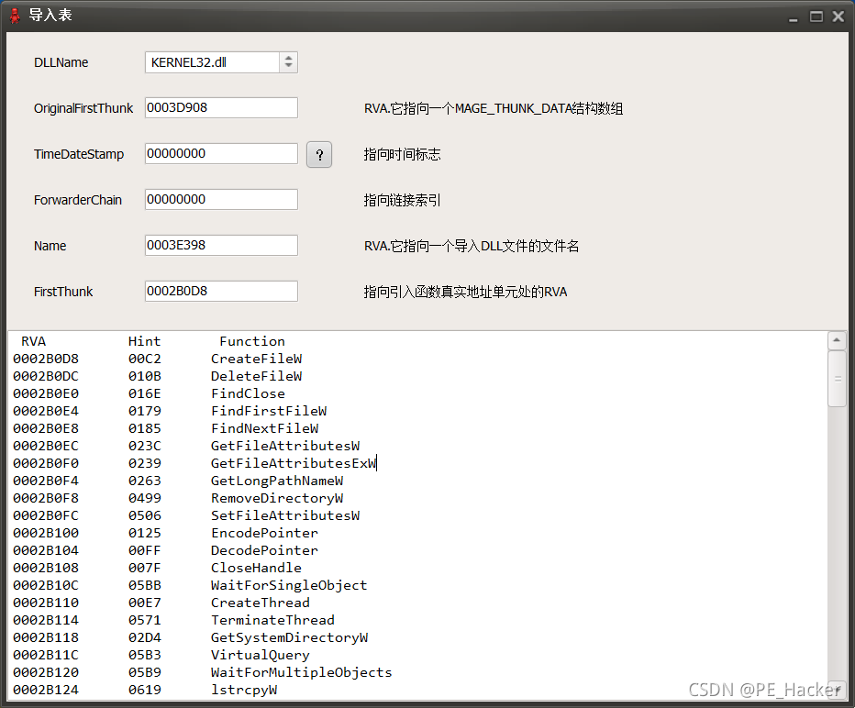Focus the FirstThunk field 0002B0D8
Screen dimensions: 855x708
coord(221,291)
